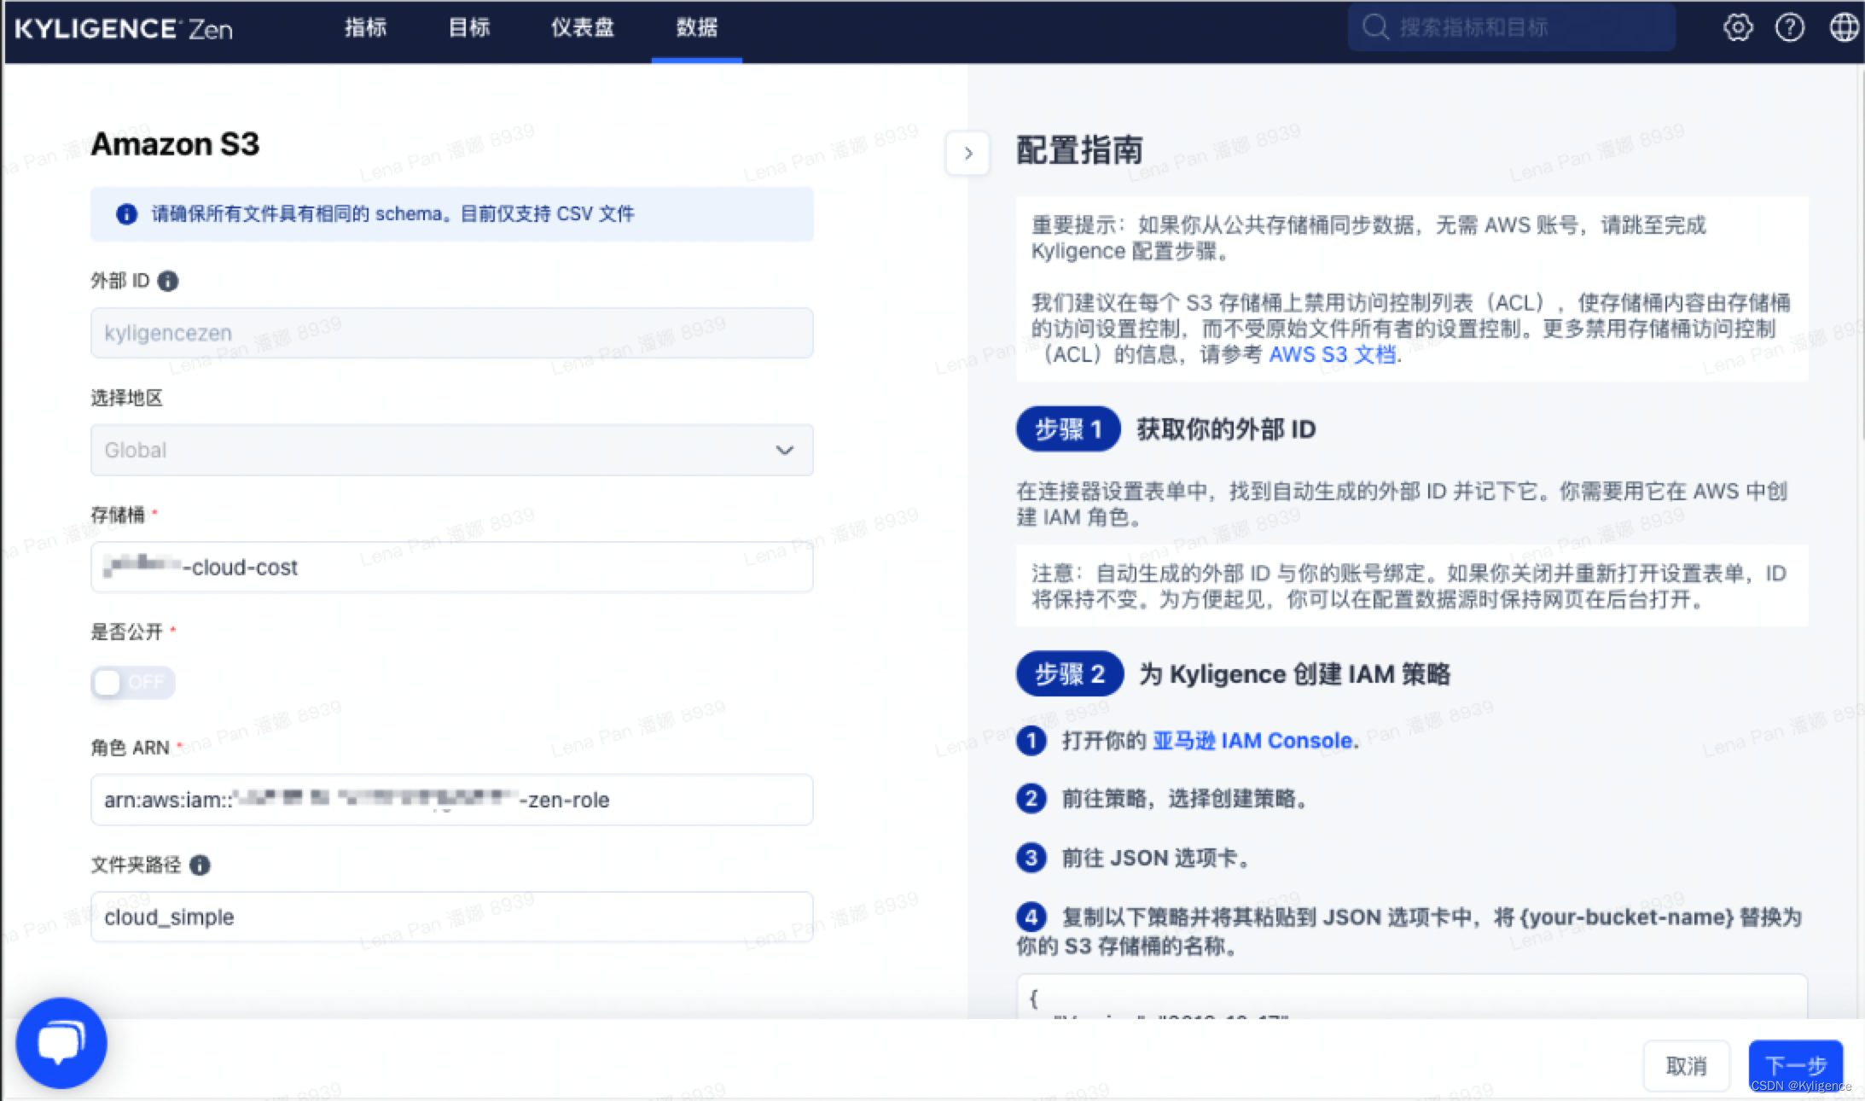Open the 亚马逊 IAM Console link
This screenshot has width=1865, height=1101.
1252,741
